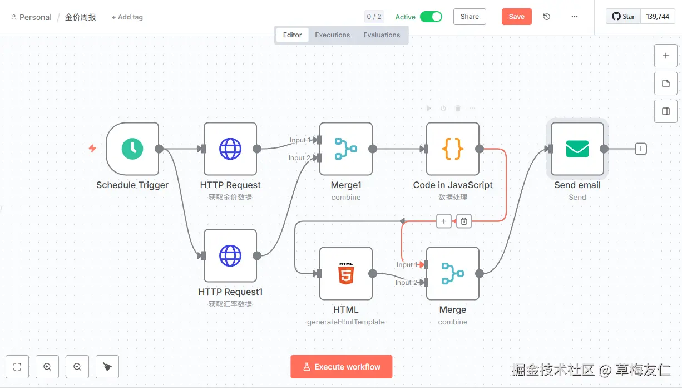Open the HTML generateHtmlTemplate node
682x389 pixels.
[345, 273]
